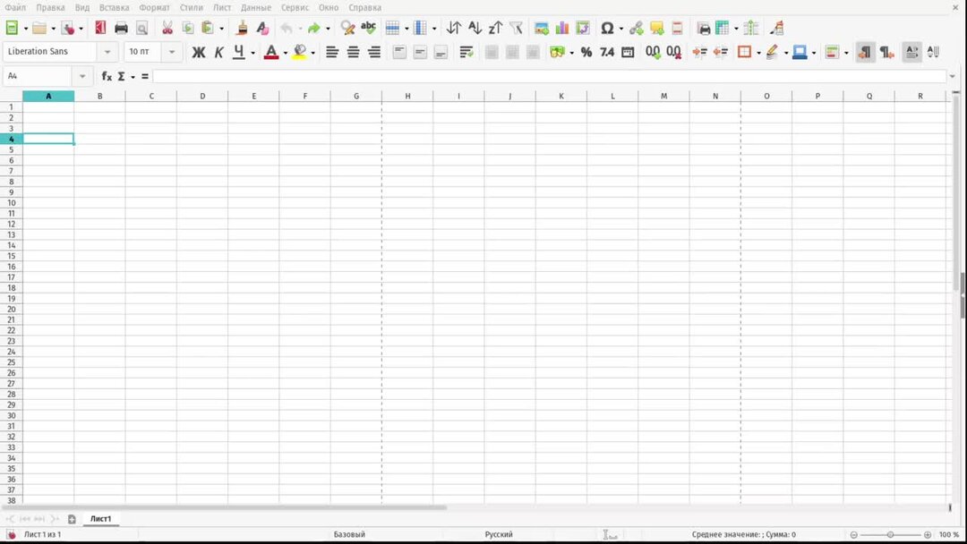Image resolution: width=967 pixels, height=544 pixels.
Task: Format as Number 7.4
Action: click(x=607, y=53)
